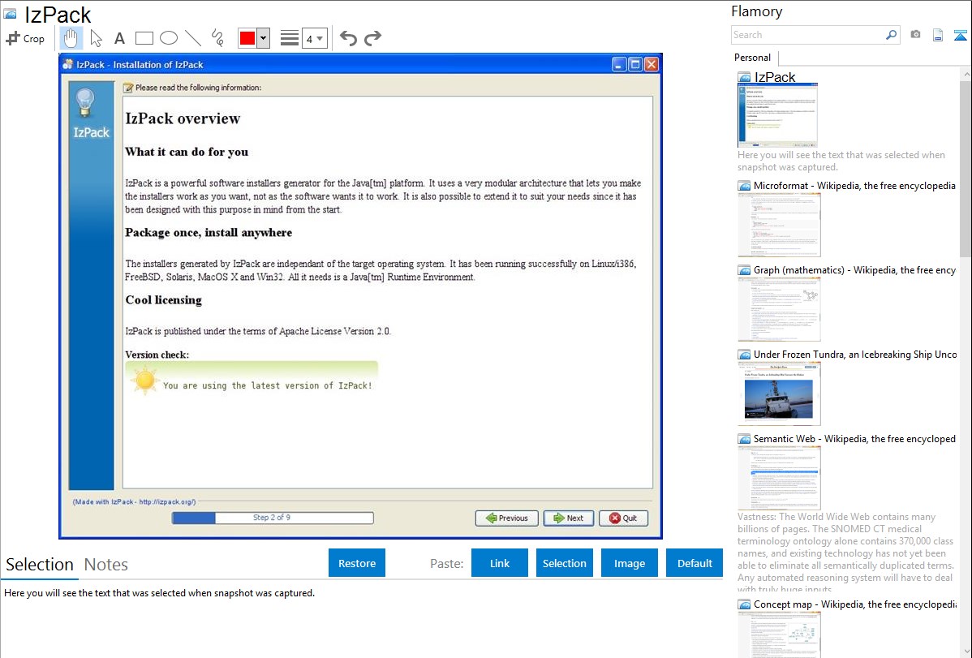Viewport: 972px width, 658px height.
Task: Pick the text annotation tool
Action: pos(119,39)
